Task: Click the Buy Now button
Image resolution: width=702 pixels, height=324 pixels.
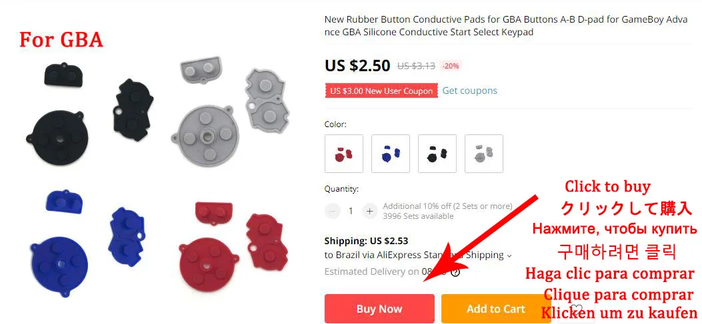Action: point(379,308)
